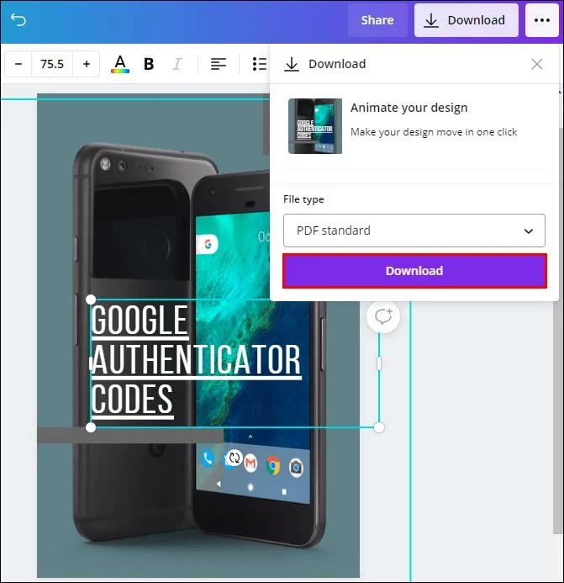Image resolution: width=564 pixels, height=583 pixels.
Task: Edit the font size value 75.5
Action: point(52,64)
